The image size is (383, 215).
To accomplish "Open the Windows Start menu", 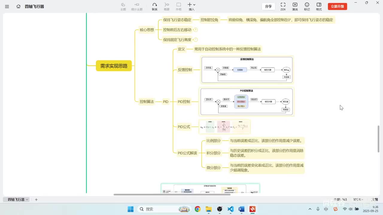I will click(x=130, y=209).
